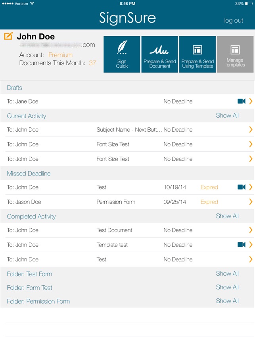This screenshot has height=341, width=255.
Task: Open the Manage Templates tile
Action: pyautogui.click(x=235, y=55)
